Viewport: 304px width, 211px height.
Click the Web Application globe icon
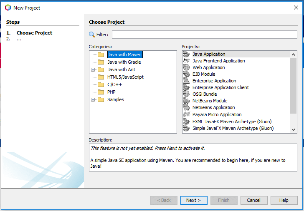coord(186,67)
